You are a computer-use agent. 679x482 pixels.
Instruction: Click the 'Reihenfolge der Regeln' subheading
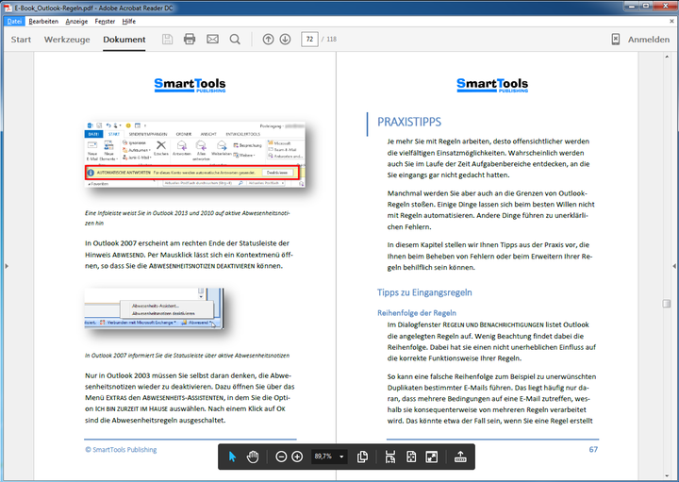pos(417,312)
